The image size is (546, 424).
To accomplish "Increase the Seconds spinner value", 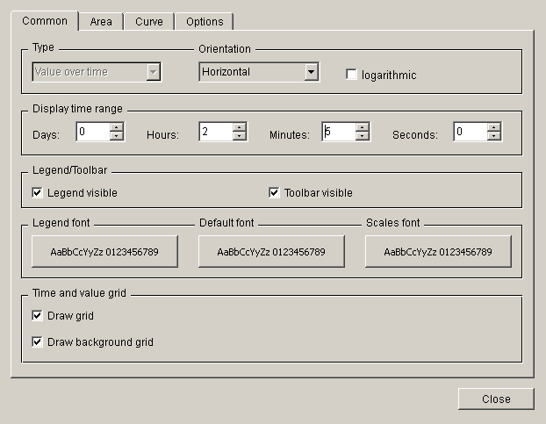I will pos(494,127).
